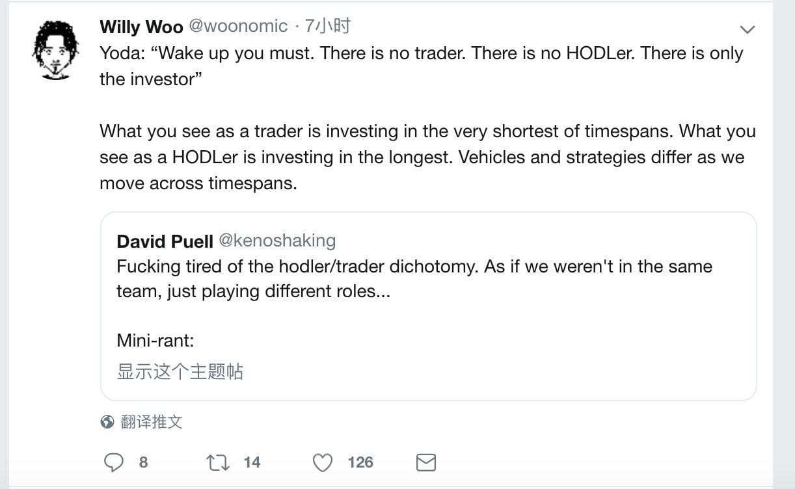Open Willy Woo's profile name
795x489 pixels.
[141, 27]
